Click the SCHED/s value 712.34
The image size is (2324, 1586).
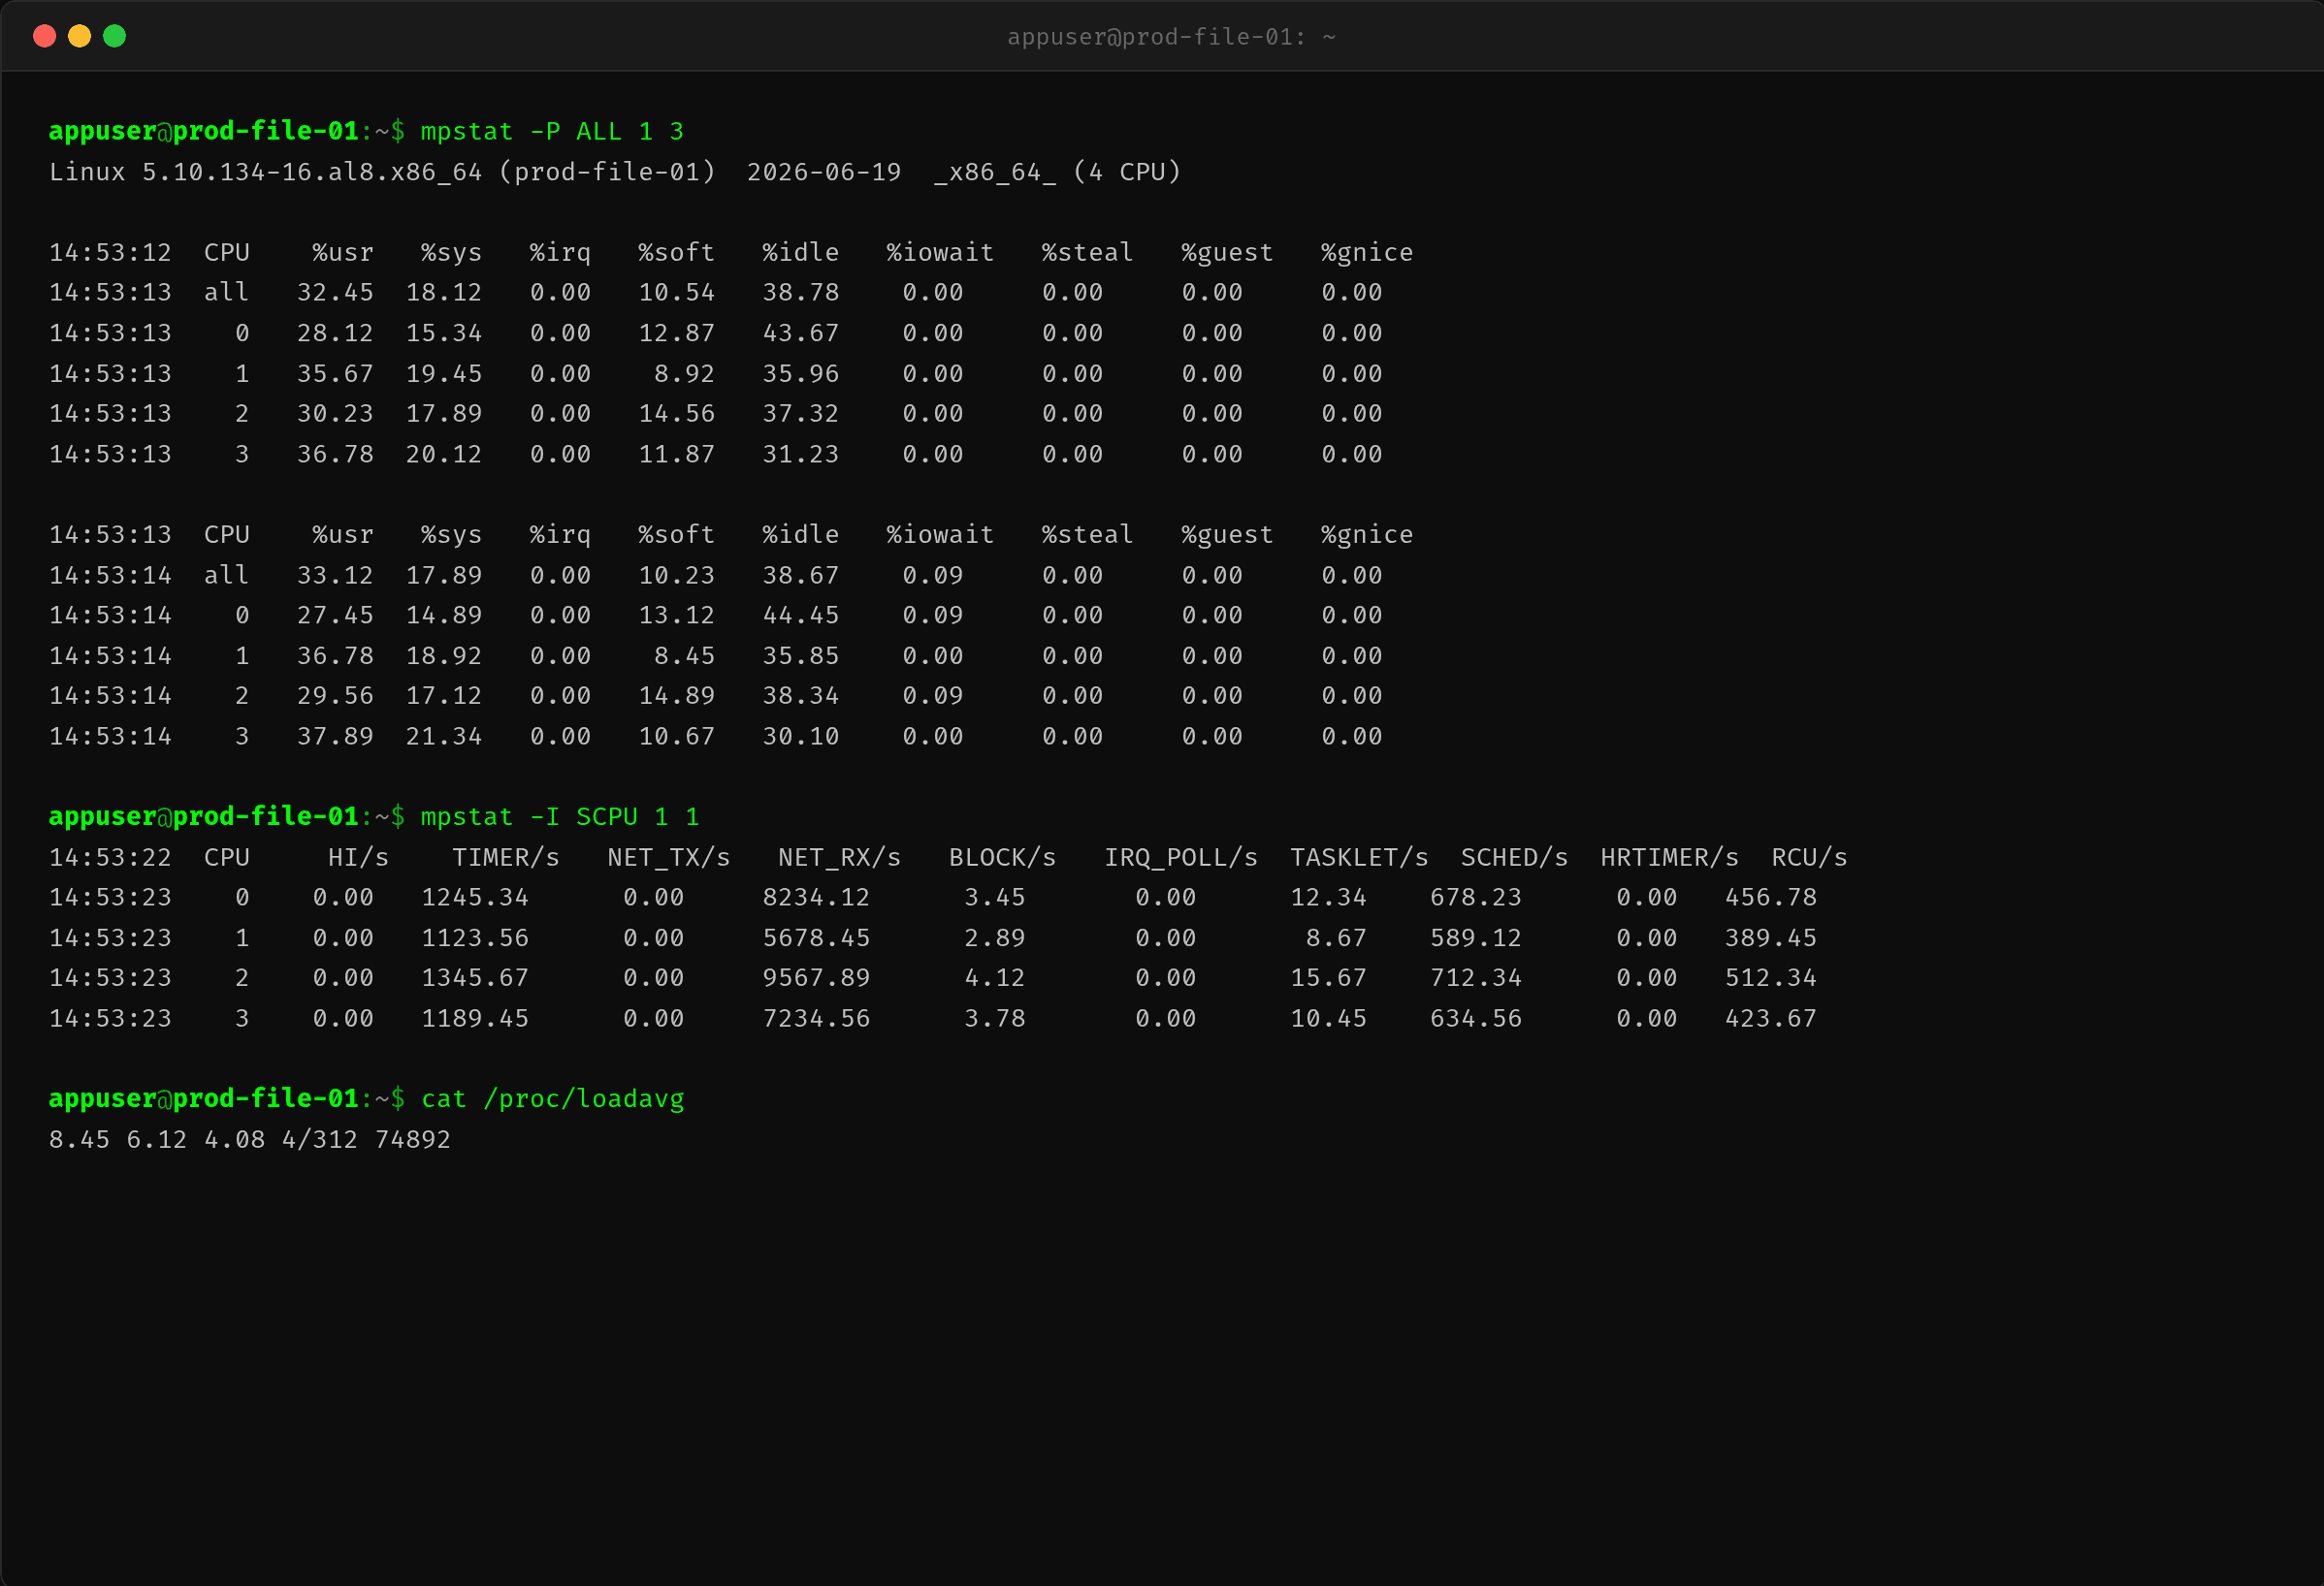pos(1475,977)
